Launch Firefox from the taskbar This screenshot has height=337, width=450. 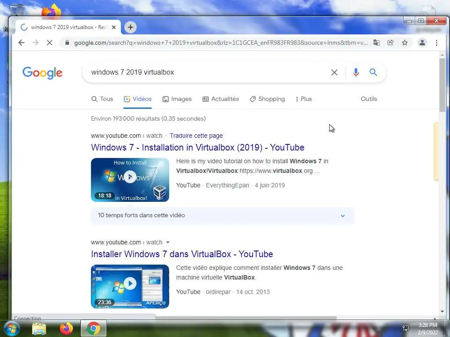[66, 328]
